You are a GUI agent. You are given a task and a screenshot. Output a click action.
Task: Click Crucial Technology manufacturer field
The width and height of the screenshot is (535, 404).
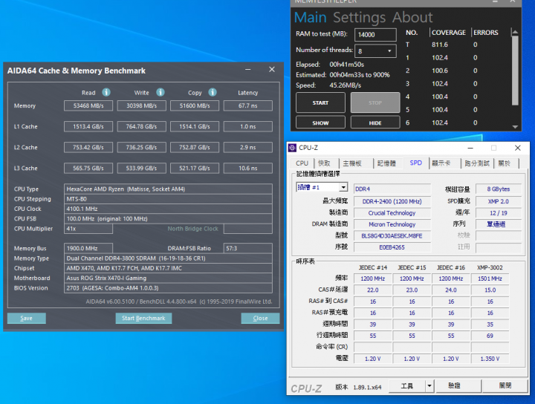point(392,213)
